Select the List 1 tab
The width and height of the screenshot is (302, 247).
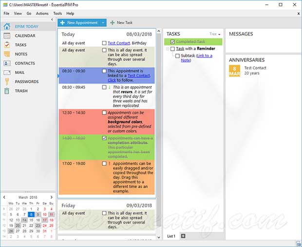[x=171, y=236]
